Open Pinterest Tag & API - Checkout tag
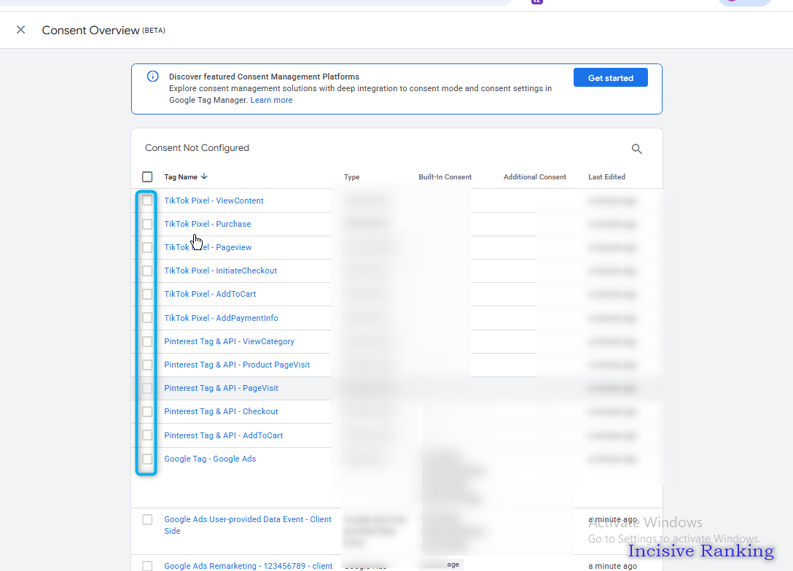Image resolution: width=793 pixels, height=571 pixels. click(x=221, y=411)
